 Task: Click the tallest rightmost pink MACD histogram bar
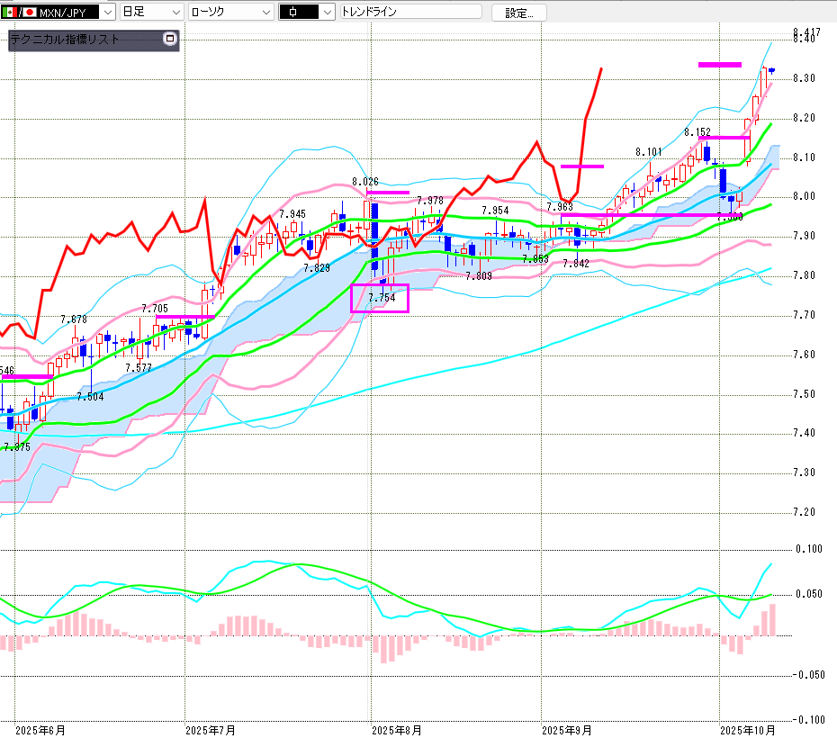coord(772,620)
